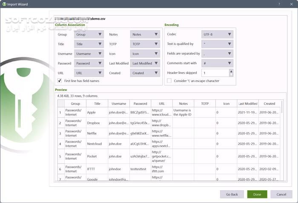Enable 'First line has field names' checkbox

click(60, 81)
